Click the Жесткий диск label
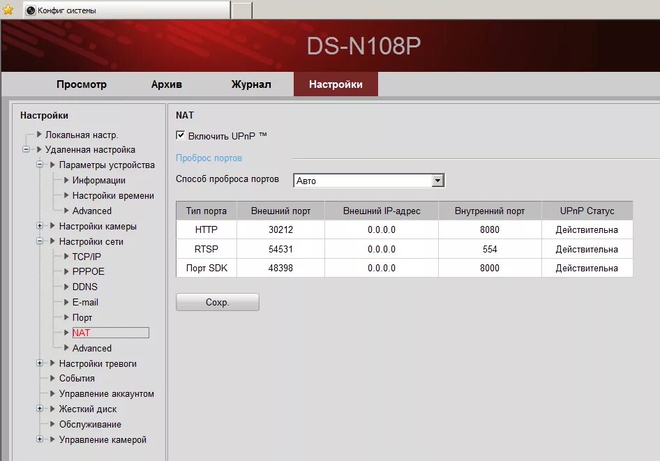The width and height of the screenshot is (660, 461). (88, 409)
